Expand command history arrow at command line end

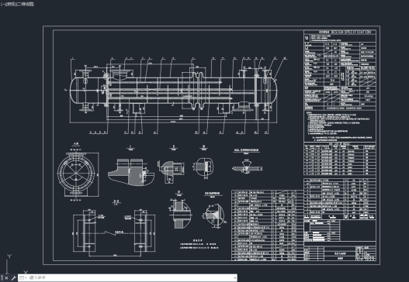[234, 278]
